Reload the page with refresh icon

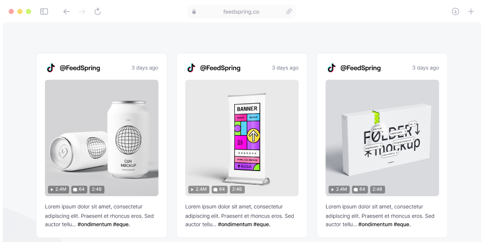tap(98, 11)
